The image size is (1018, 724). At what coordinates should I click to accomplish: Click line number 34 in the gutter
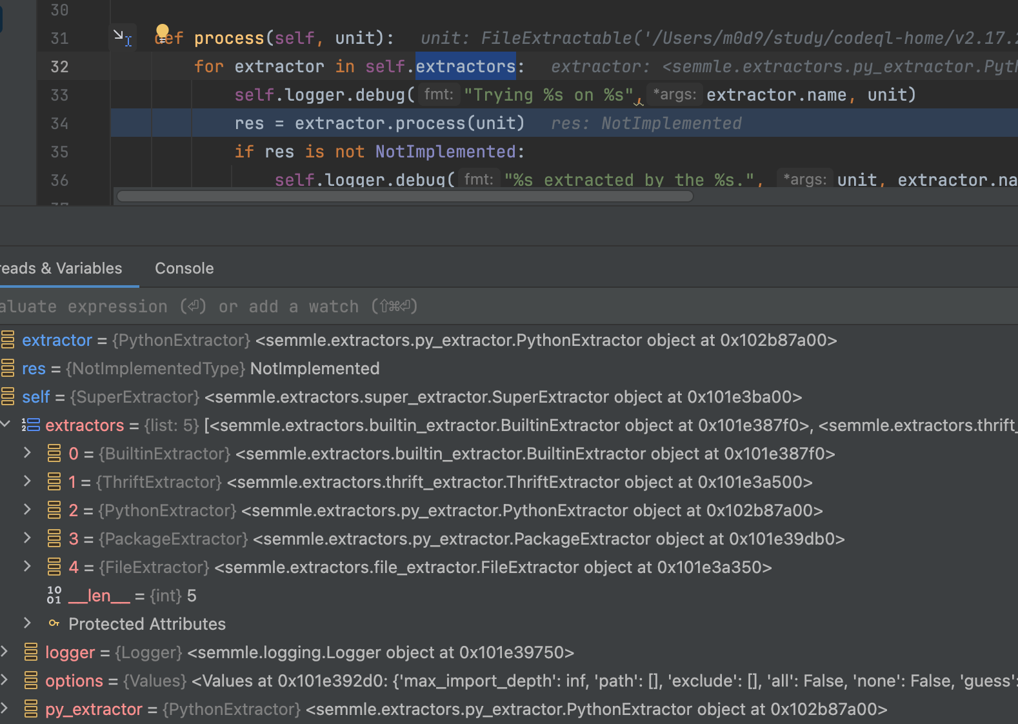coord(59,123)
